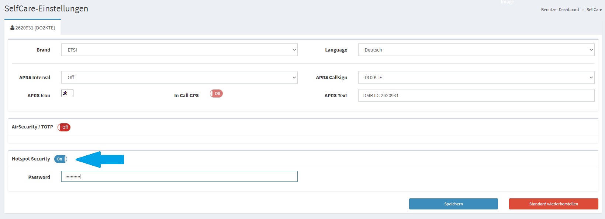Viewport: 605px width, 219px height.
Task: Select the 2620931 (DO2KTE) tab
Action: click(x=33, y=28)
